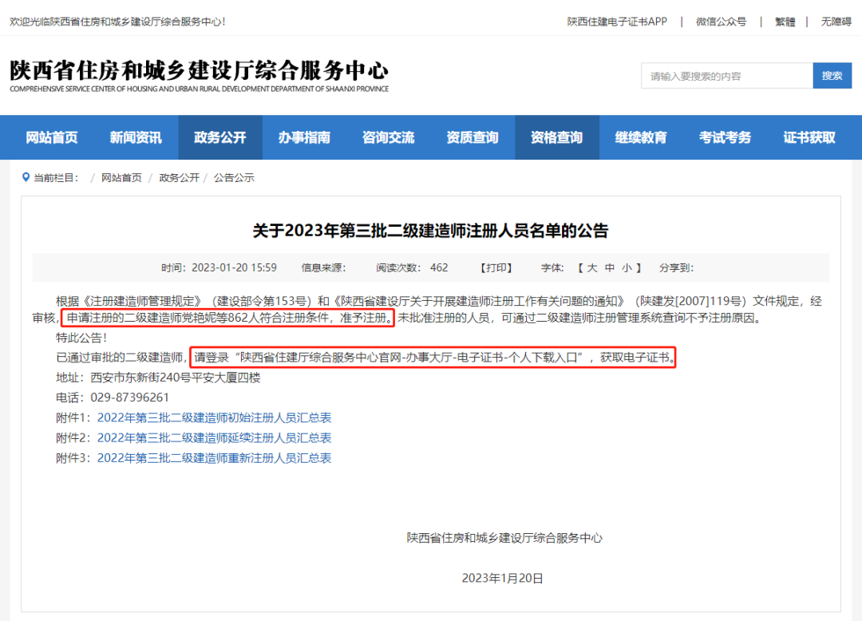Open the 继续教育 navigation menu

click(641, 137)
